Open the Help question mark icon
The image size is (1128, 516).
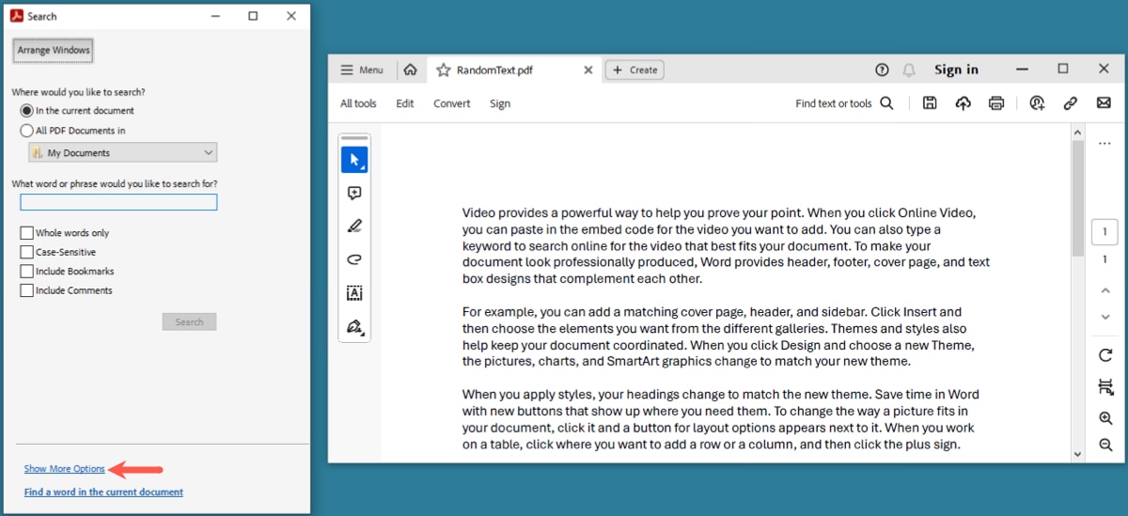point(882,70)
